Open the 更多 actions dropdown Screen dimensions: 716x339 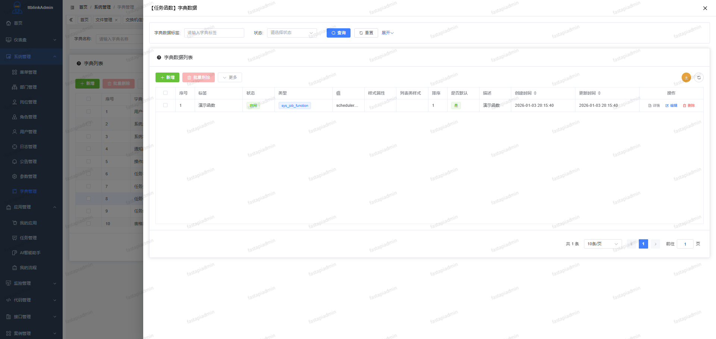(230, 77)
